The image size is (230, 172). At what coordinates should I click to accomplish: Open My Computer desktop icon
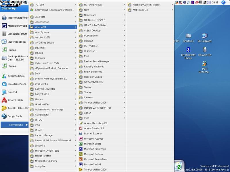(205, 38)
